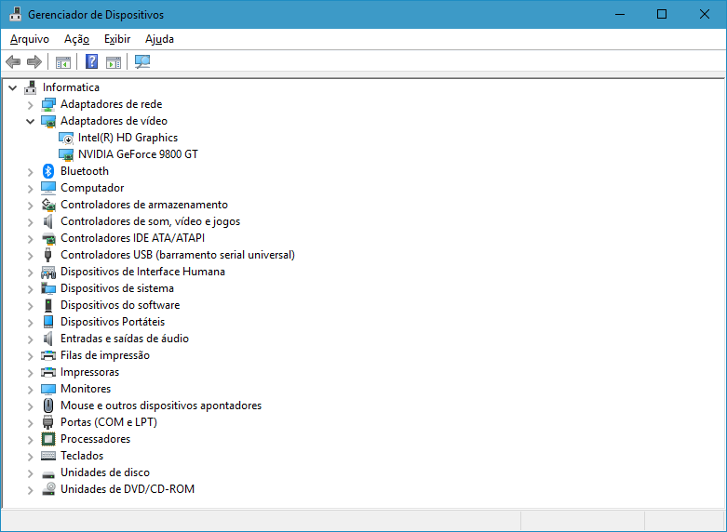Image resolution: width=727 pixels, height=532 pixels.
Task: Expand Controladores de som, vídeo e jogos
Action: click(x=31, y=222)
